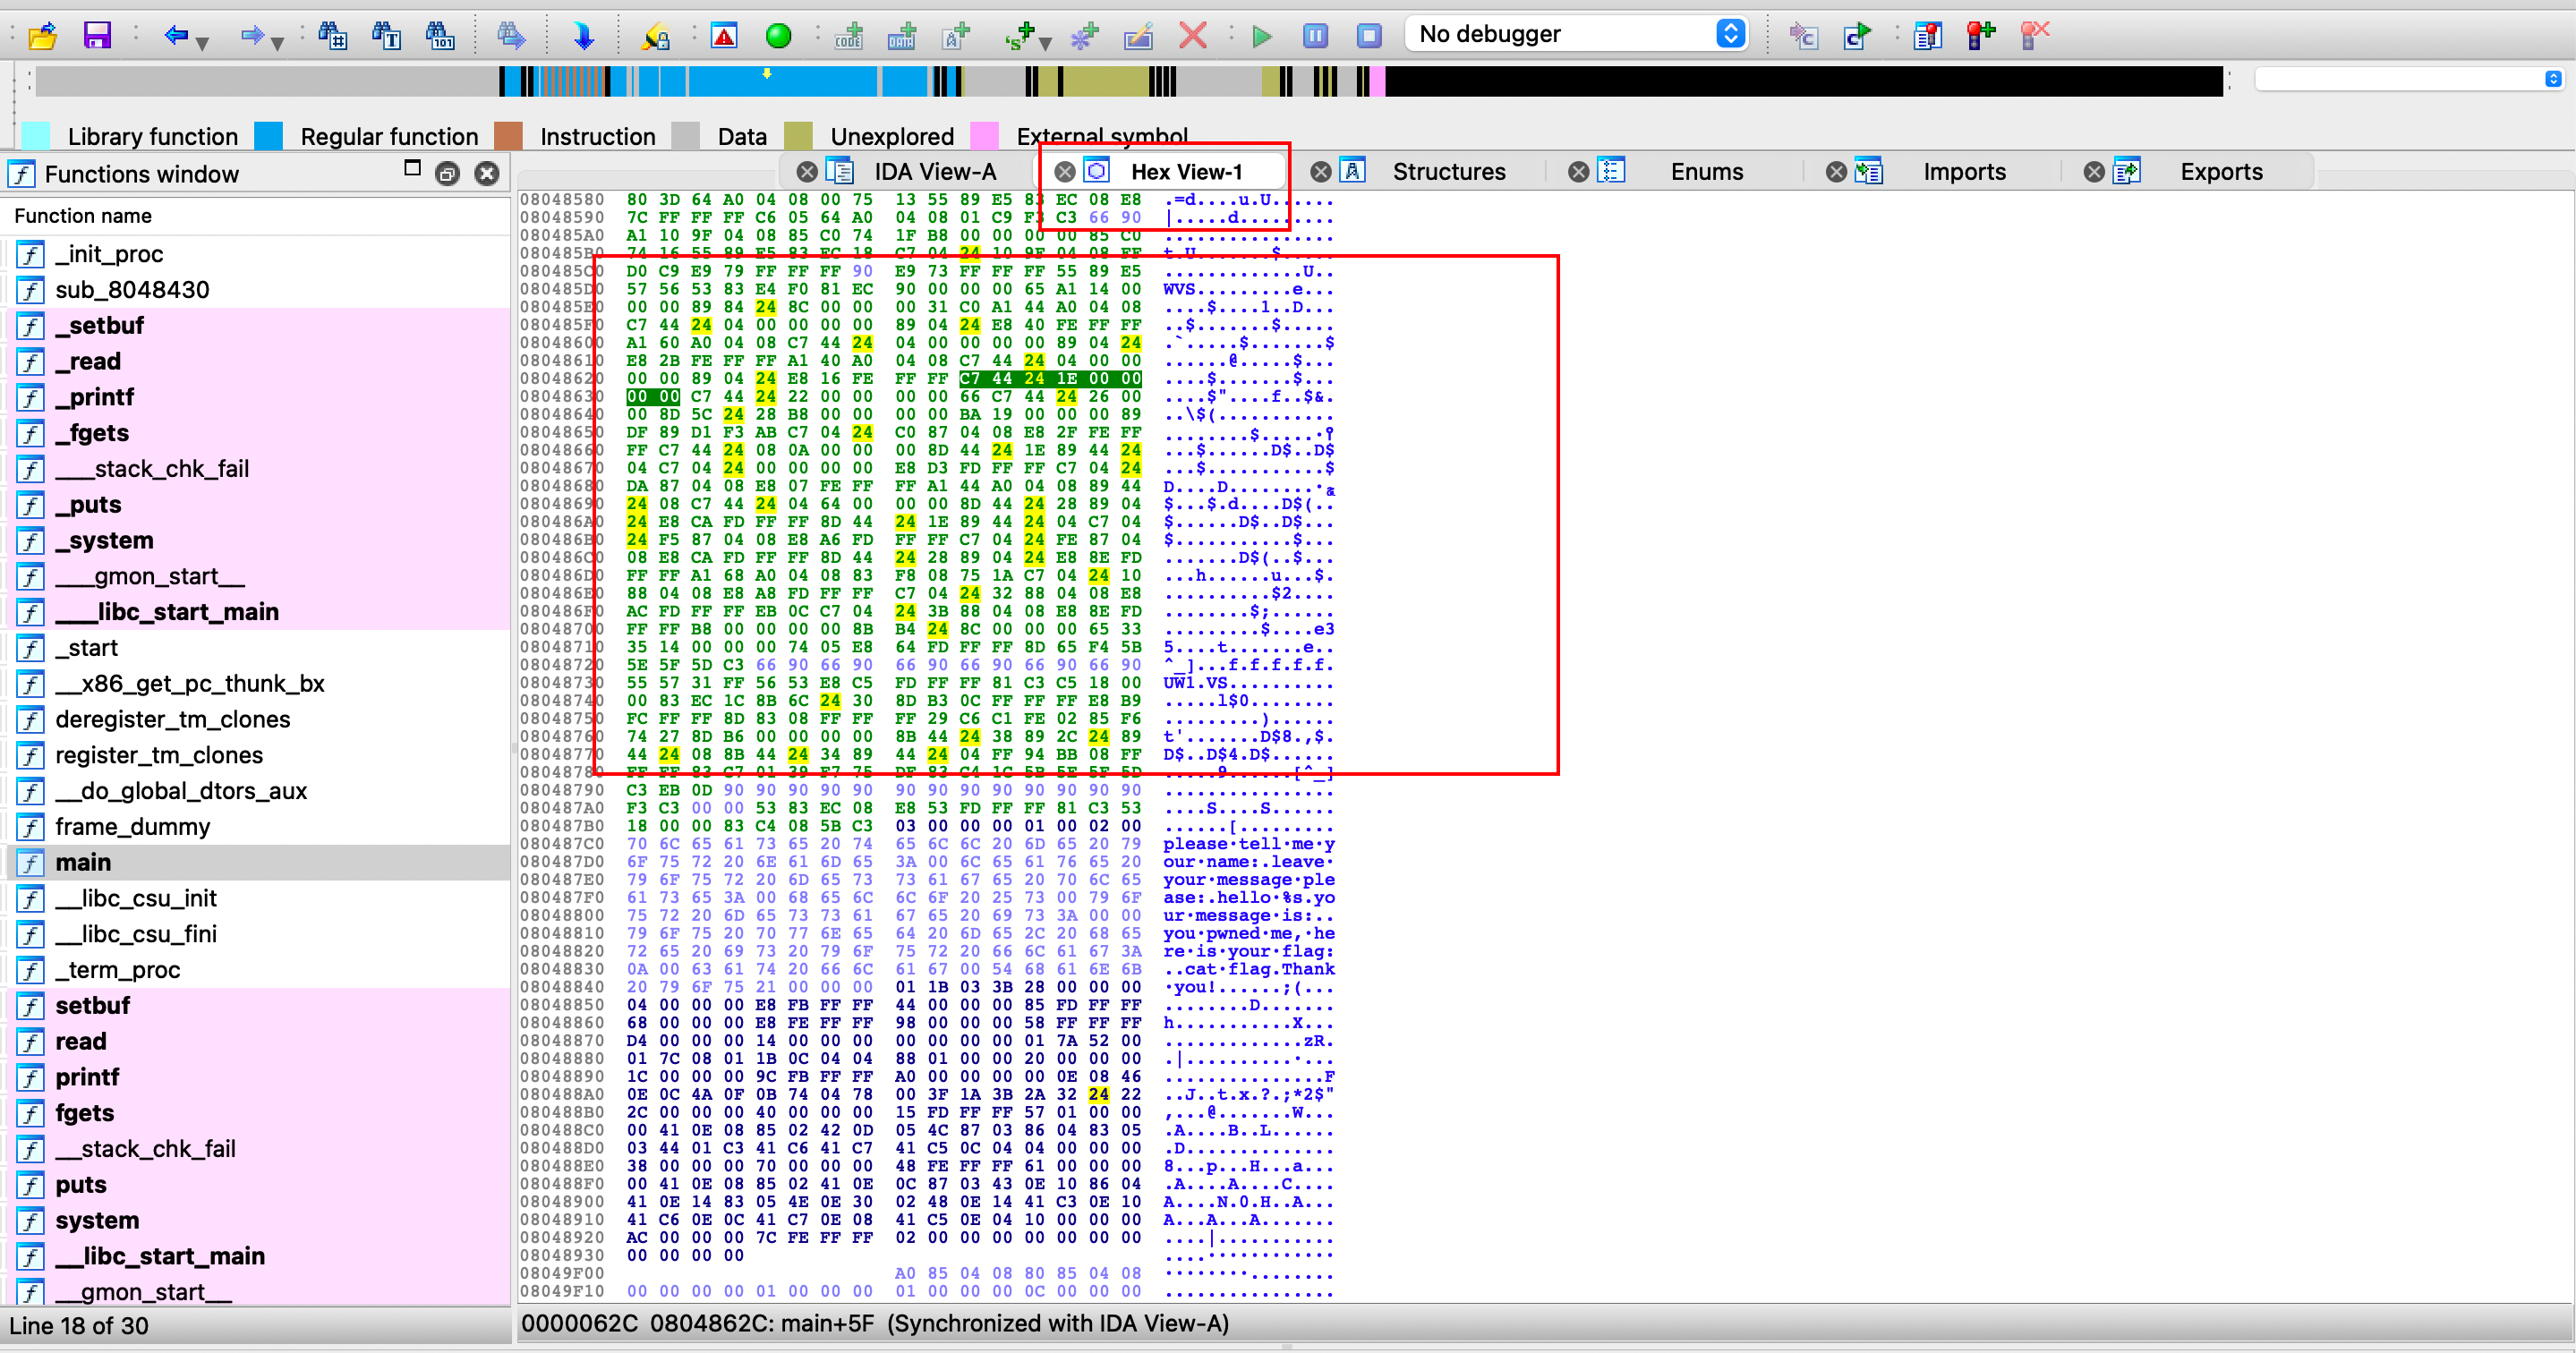Screen dimensions: 2576x1353
Task: Click the binoculars binary search icon
Action: [x=440, y=37]
